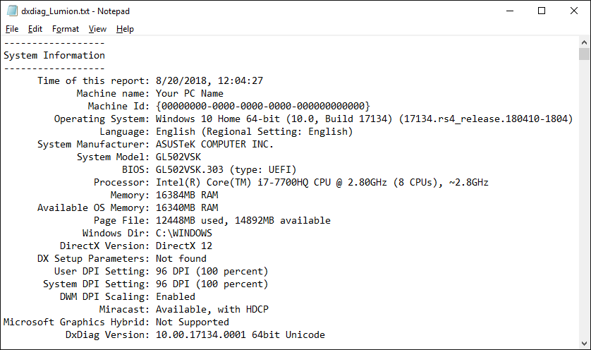Close the dxdiag_Lumion.txt window
This screenshot has height=350, width=591.
(x=574, y=11)
